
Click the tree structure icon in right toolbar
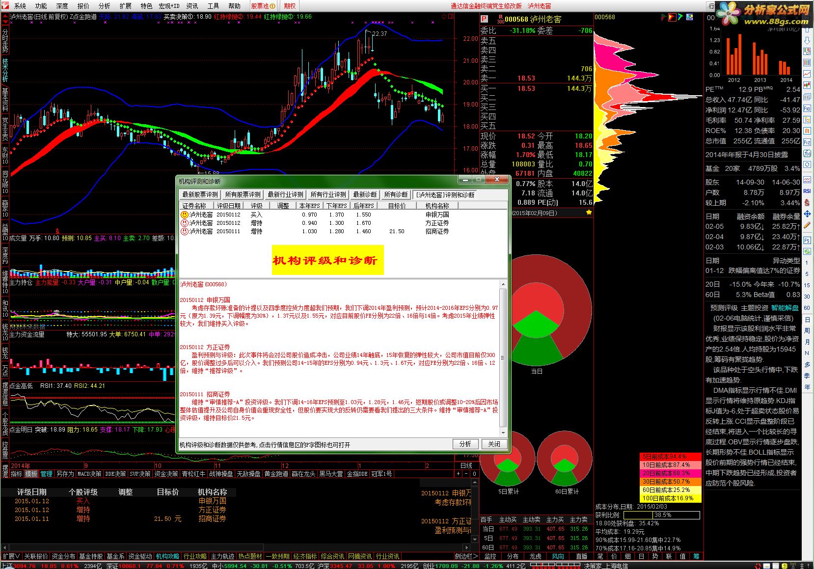(807, 119)
